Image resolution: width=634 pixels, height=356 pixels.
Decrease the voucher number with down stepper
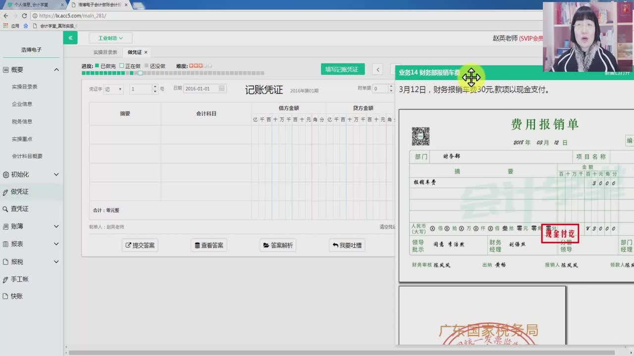click(155, 91)
